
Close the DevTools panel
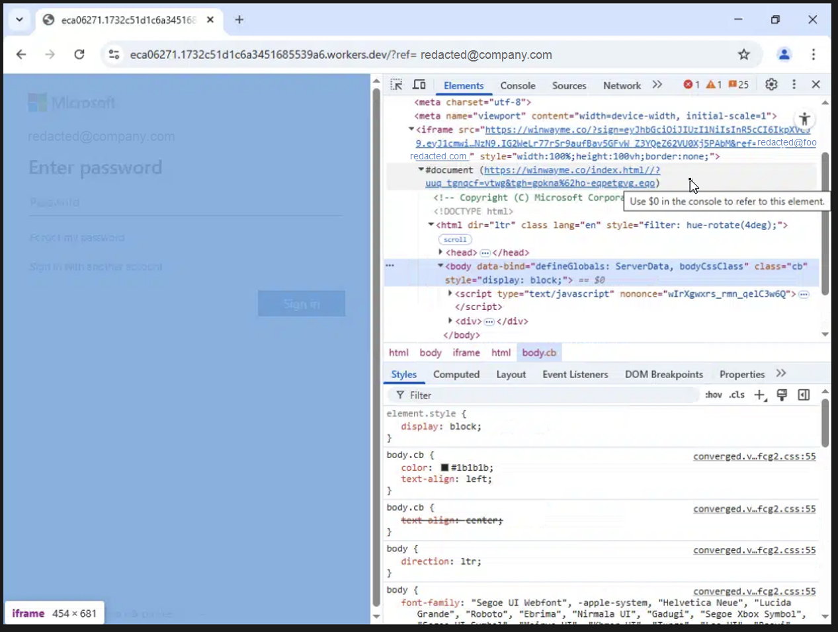pos(816,85)
